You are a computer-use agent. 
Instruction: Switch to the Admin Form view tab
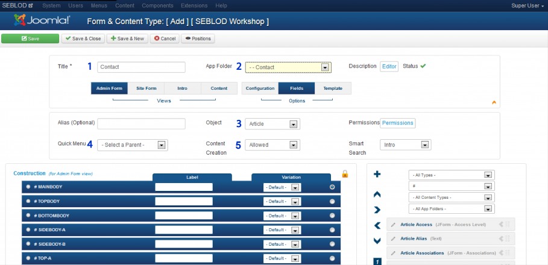click(x=109, y=89)
